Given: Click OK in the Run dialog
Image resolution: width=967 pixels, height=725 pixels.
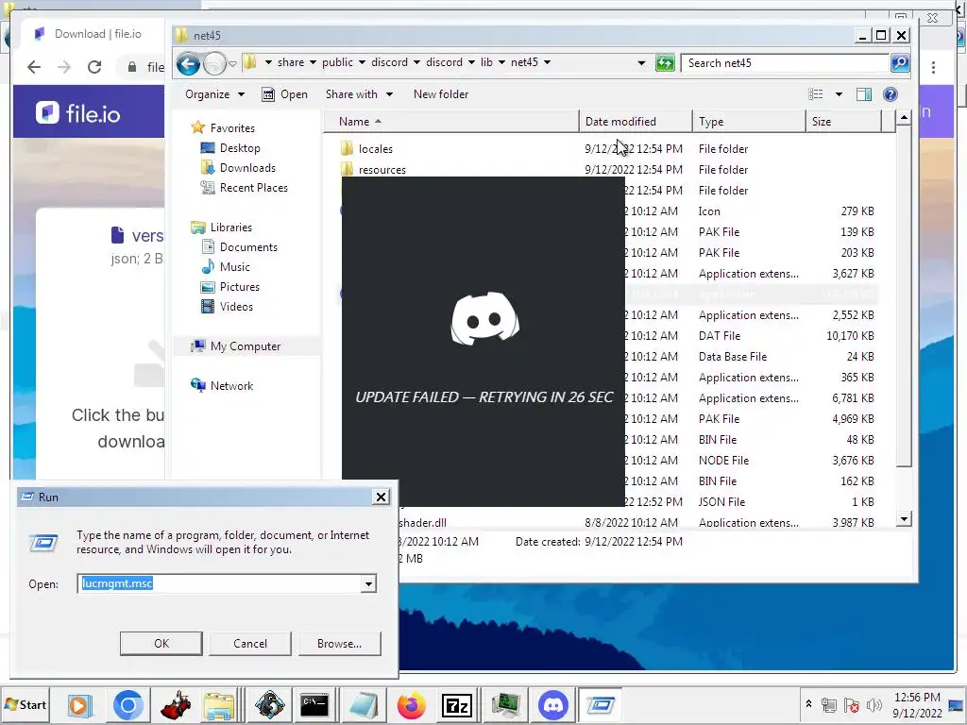Looking at the screenshot, I should coord(161,643).
